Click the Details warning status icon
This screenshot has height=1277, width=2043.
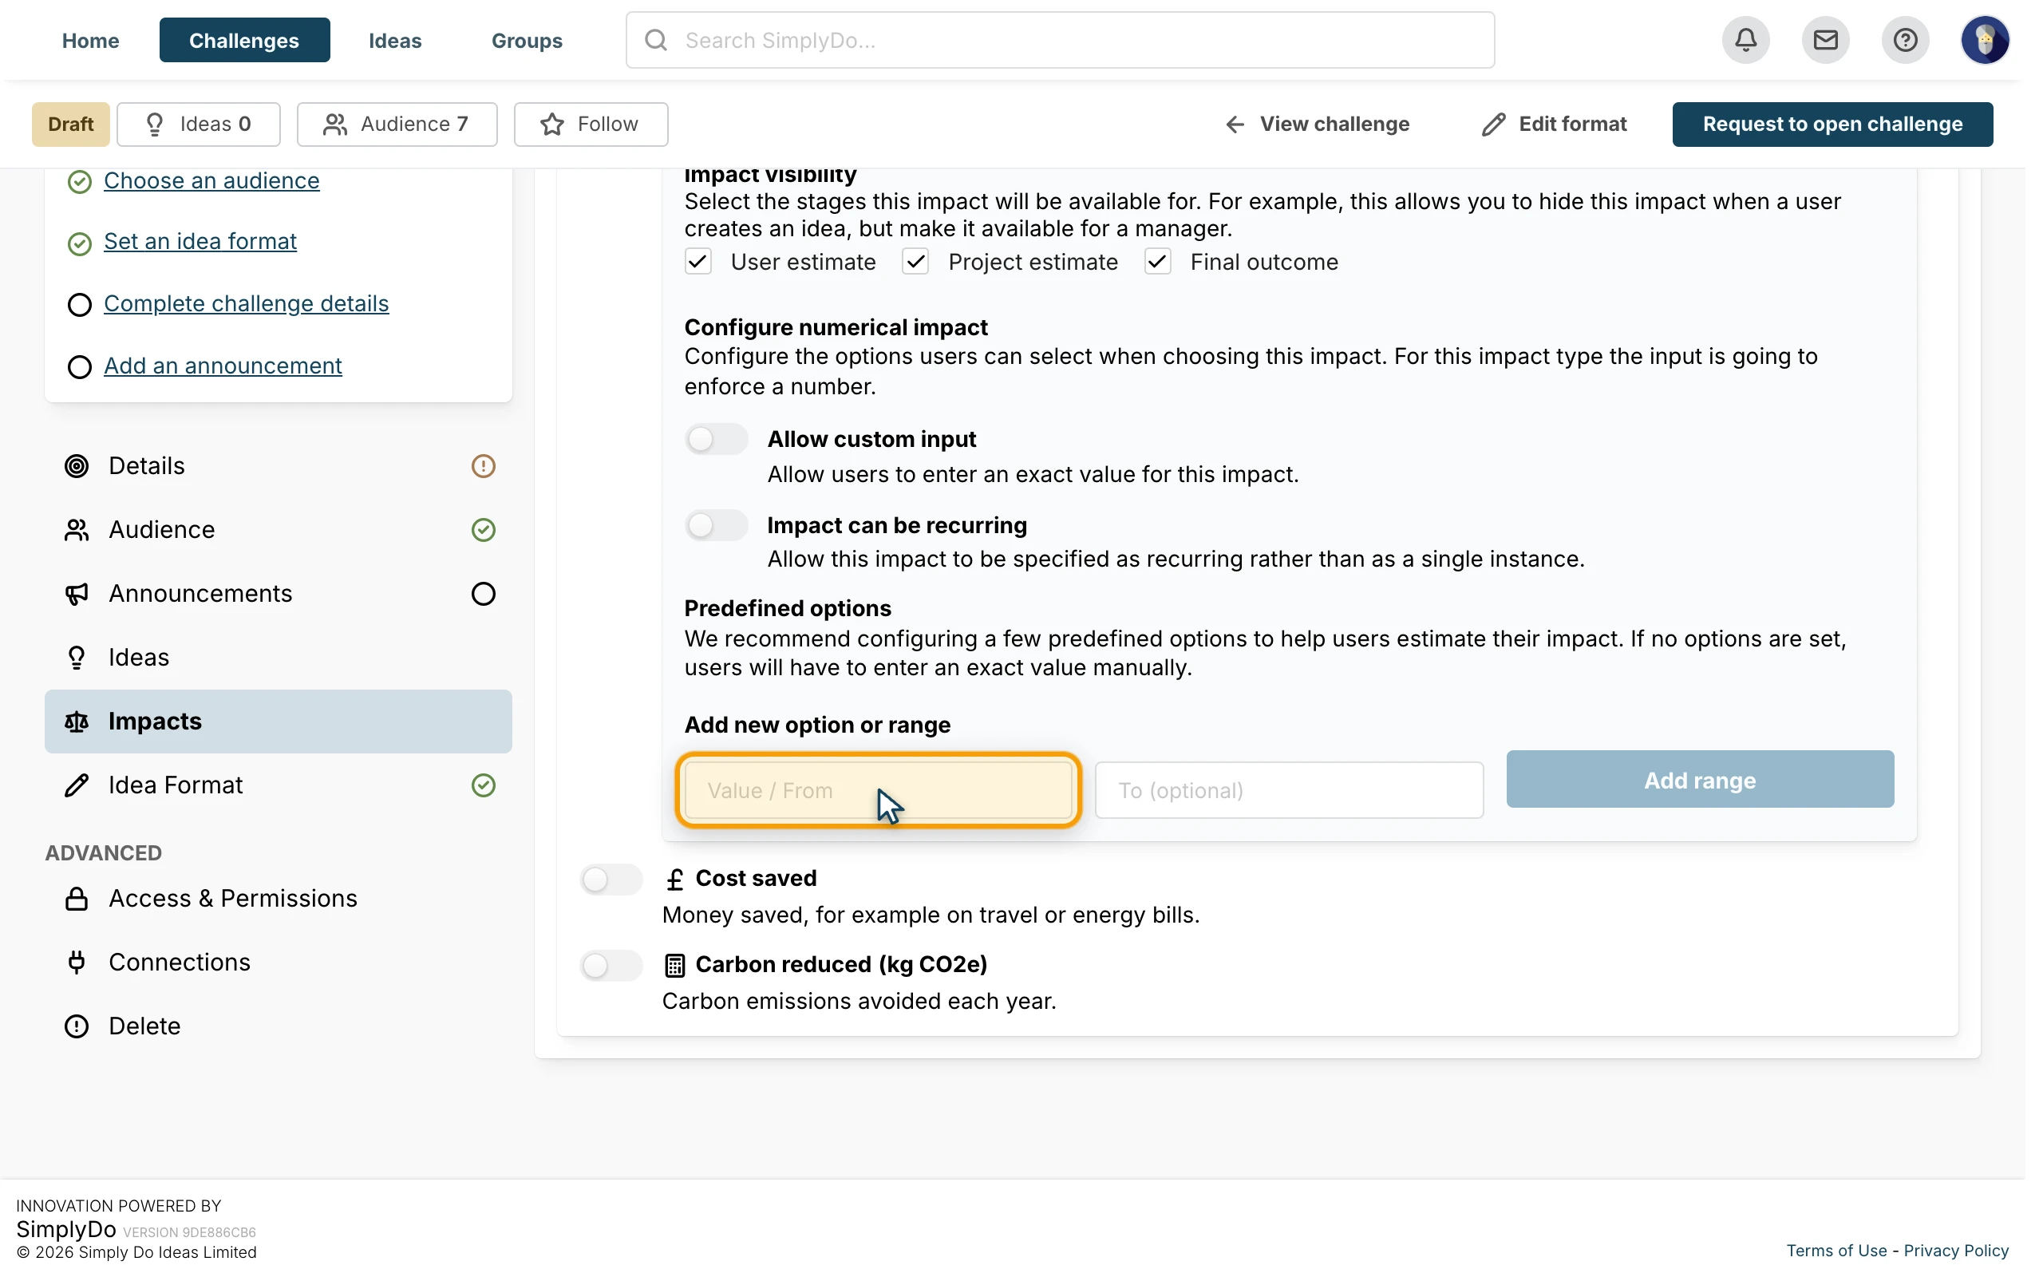pos(483,466)
